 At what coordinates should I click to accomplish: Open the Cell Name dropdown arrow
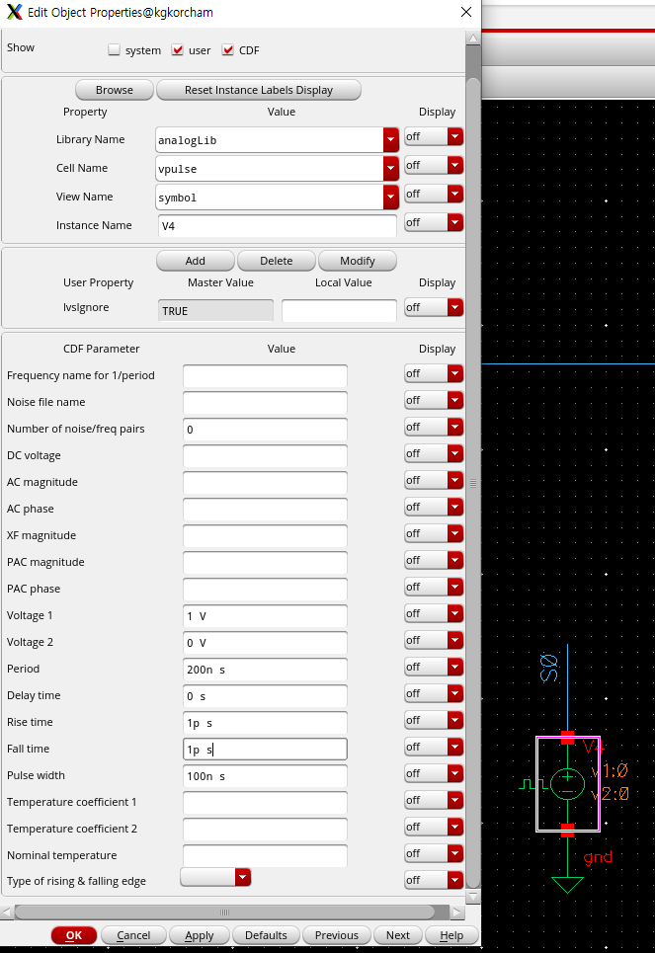point(391,168)
